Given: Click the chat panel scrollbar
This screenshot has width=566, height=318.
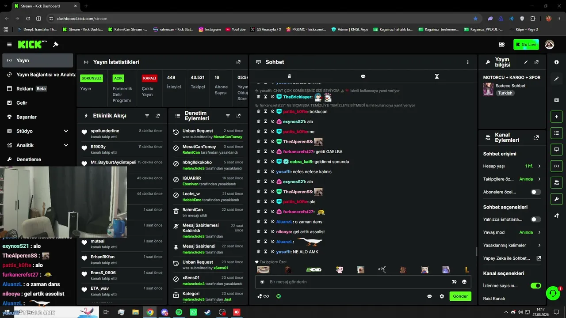Looking at the screenshot, I should tap(476, 251).
